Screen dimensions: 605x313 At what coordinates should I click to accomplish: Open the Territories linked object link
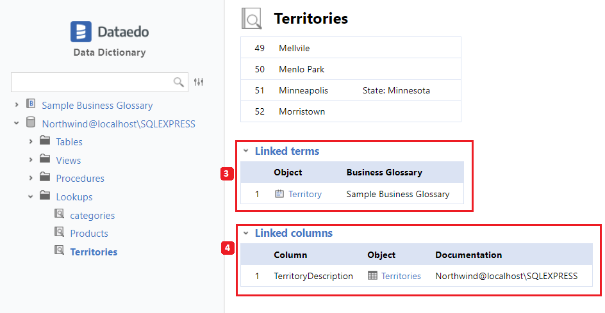pos(401,276)
